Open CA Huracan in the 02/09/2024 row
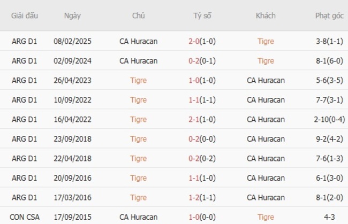Image resolution: width=348 pixels, height=224 pixels. tap(138, 61)
